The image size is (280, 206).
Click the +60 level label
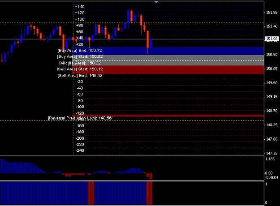coord(80,32)
